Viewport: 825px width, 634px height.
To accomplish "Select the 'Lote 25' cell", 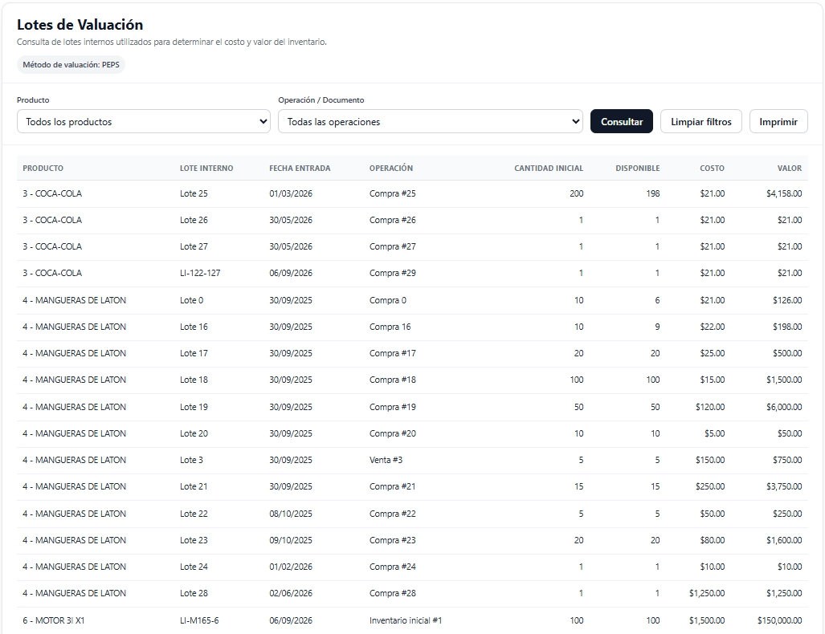I will point(194,193).
